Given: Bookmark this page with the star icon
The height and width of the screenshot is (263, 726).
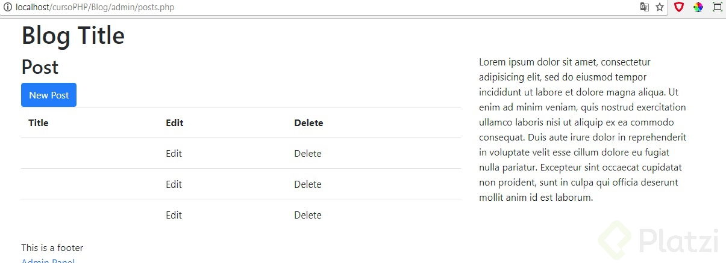Looking at the screenshot, I should (660, 7).
